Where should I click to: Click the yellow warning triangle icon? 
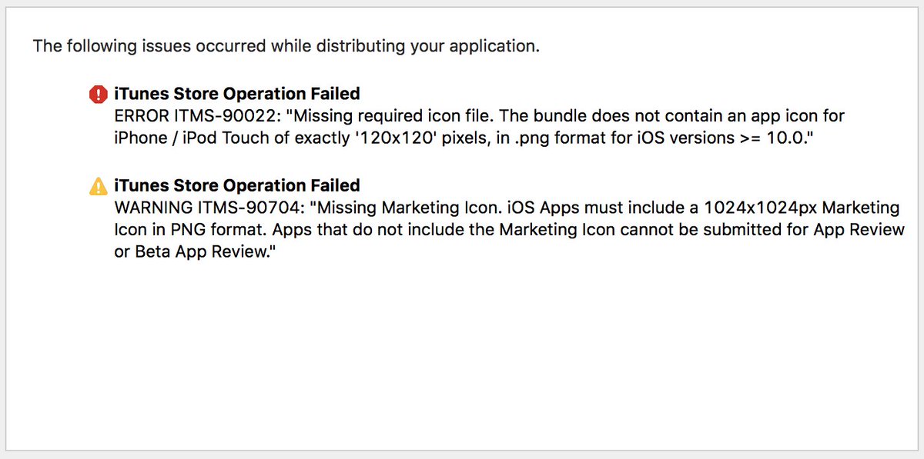[x=99, y=186]
